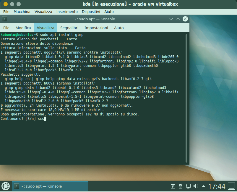Open VirtualBox Aiuto menu
This screenshot has height=192, width=237.
[109, 11]
